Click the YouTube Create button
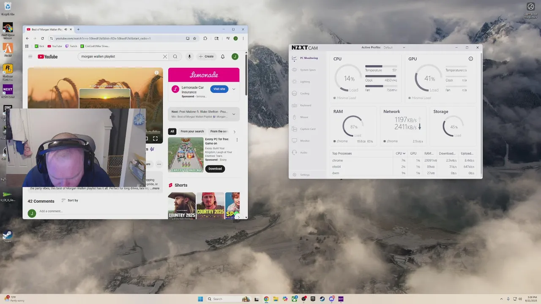This screenshot has height=304, width=541. click(x=207, y=57)
